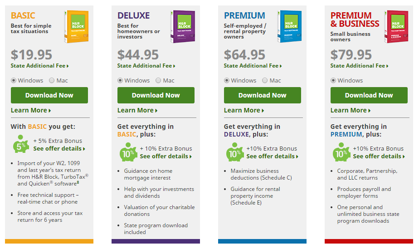Select Mac radio button for Basic
The image size is (419, 249).
tap(52, 80)
